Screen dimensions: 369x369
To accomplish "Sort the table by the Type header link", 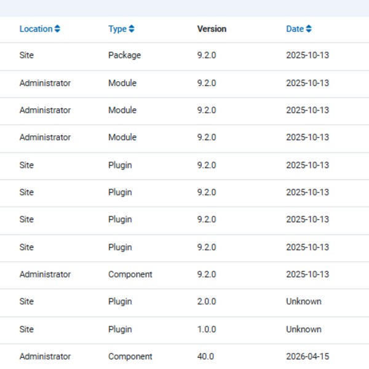I will point(121,29).
